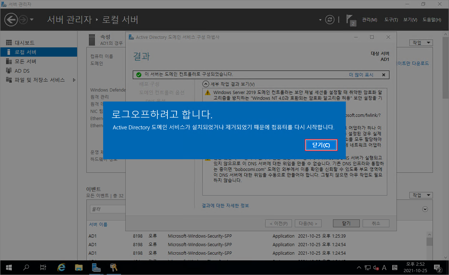Click the 대시보드 sidebar icon
Viewport: 449px width, 275px height.
click(x=9, y=43)
